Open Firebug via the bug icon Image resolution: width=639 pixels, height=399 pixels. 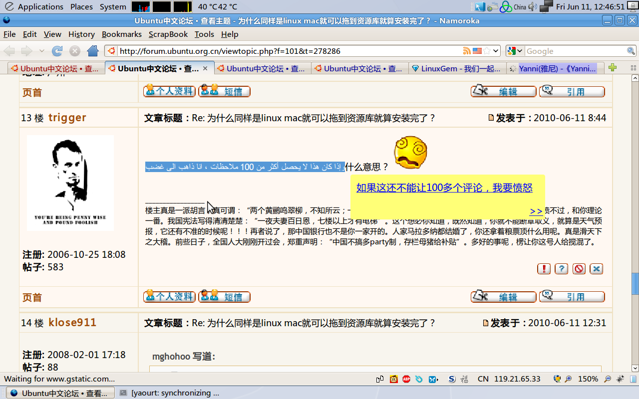pyautogui.click(x=619, y=379)
